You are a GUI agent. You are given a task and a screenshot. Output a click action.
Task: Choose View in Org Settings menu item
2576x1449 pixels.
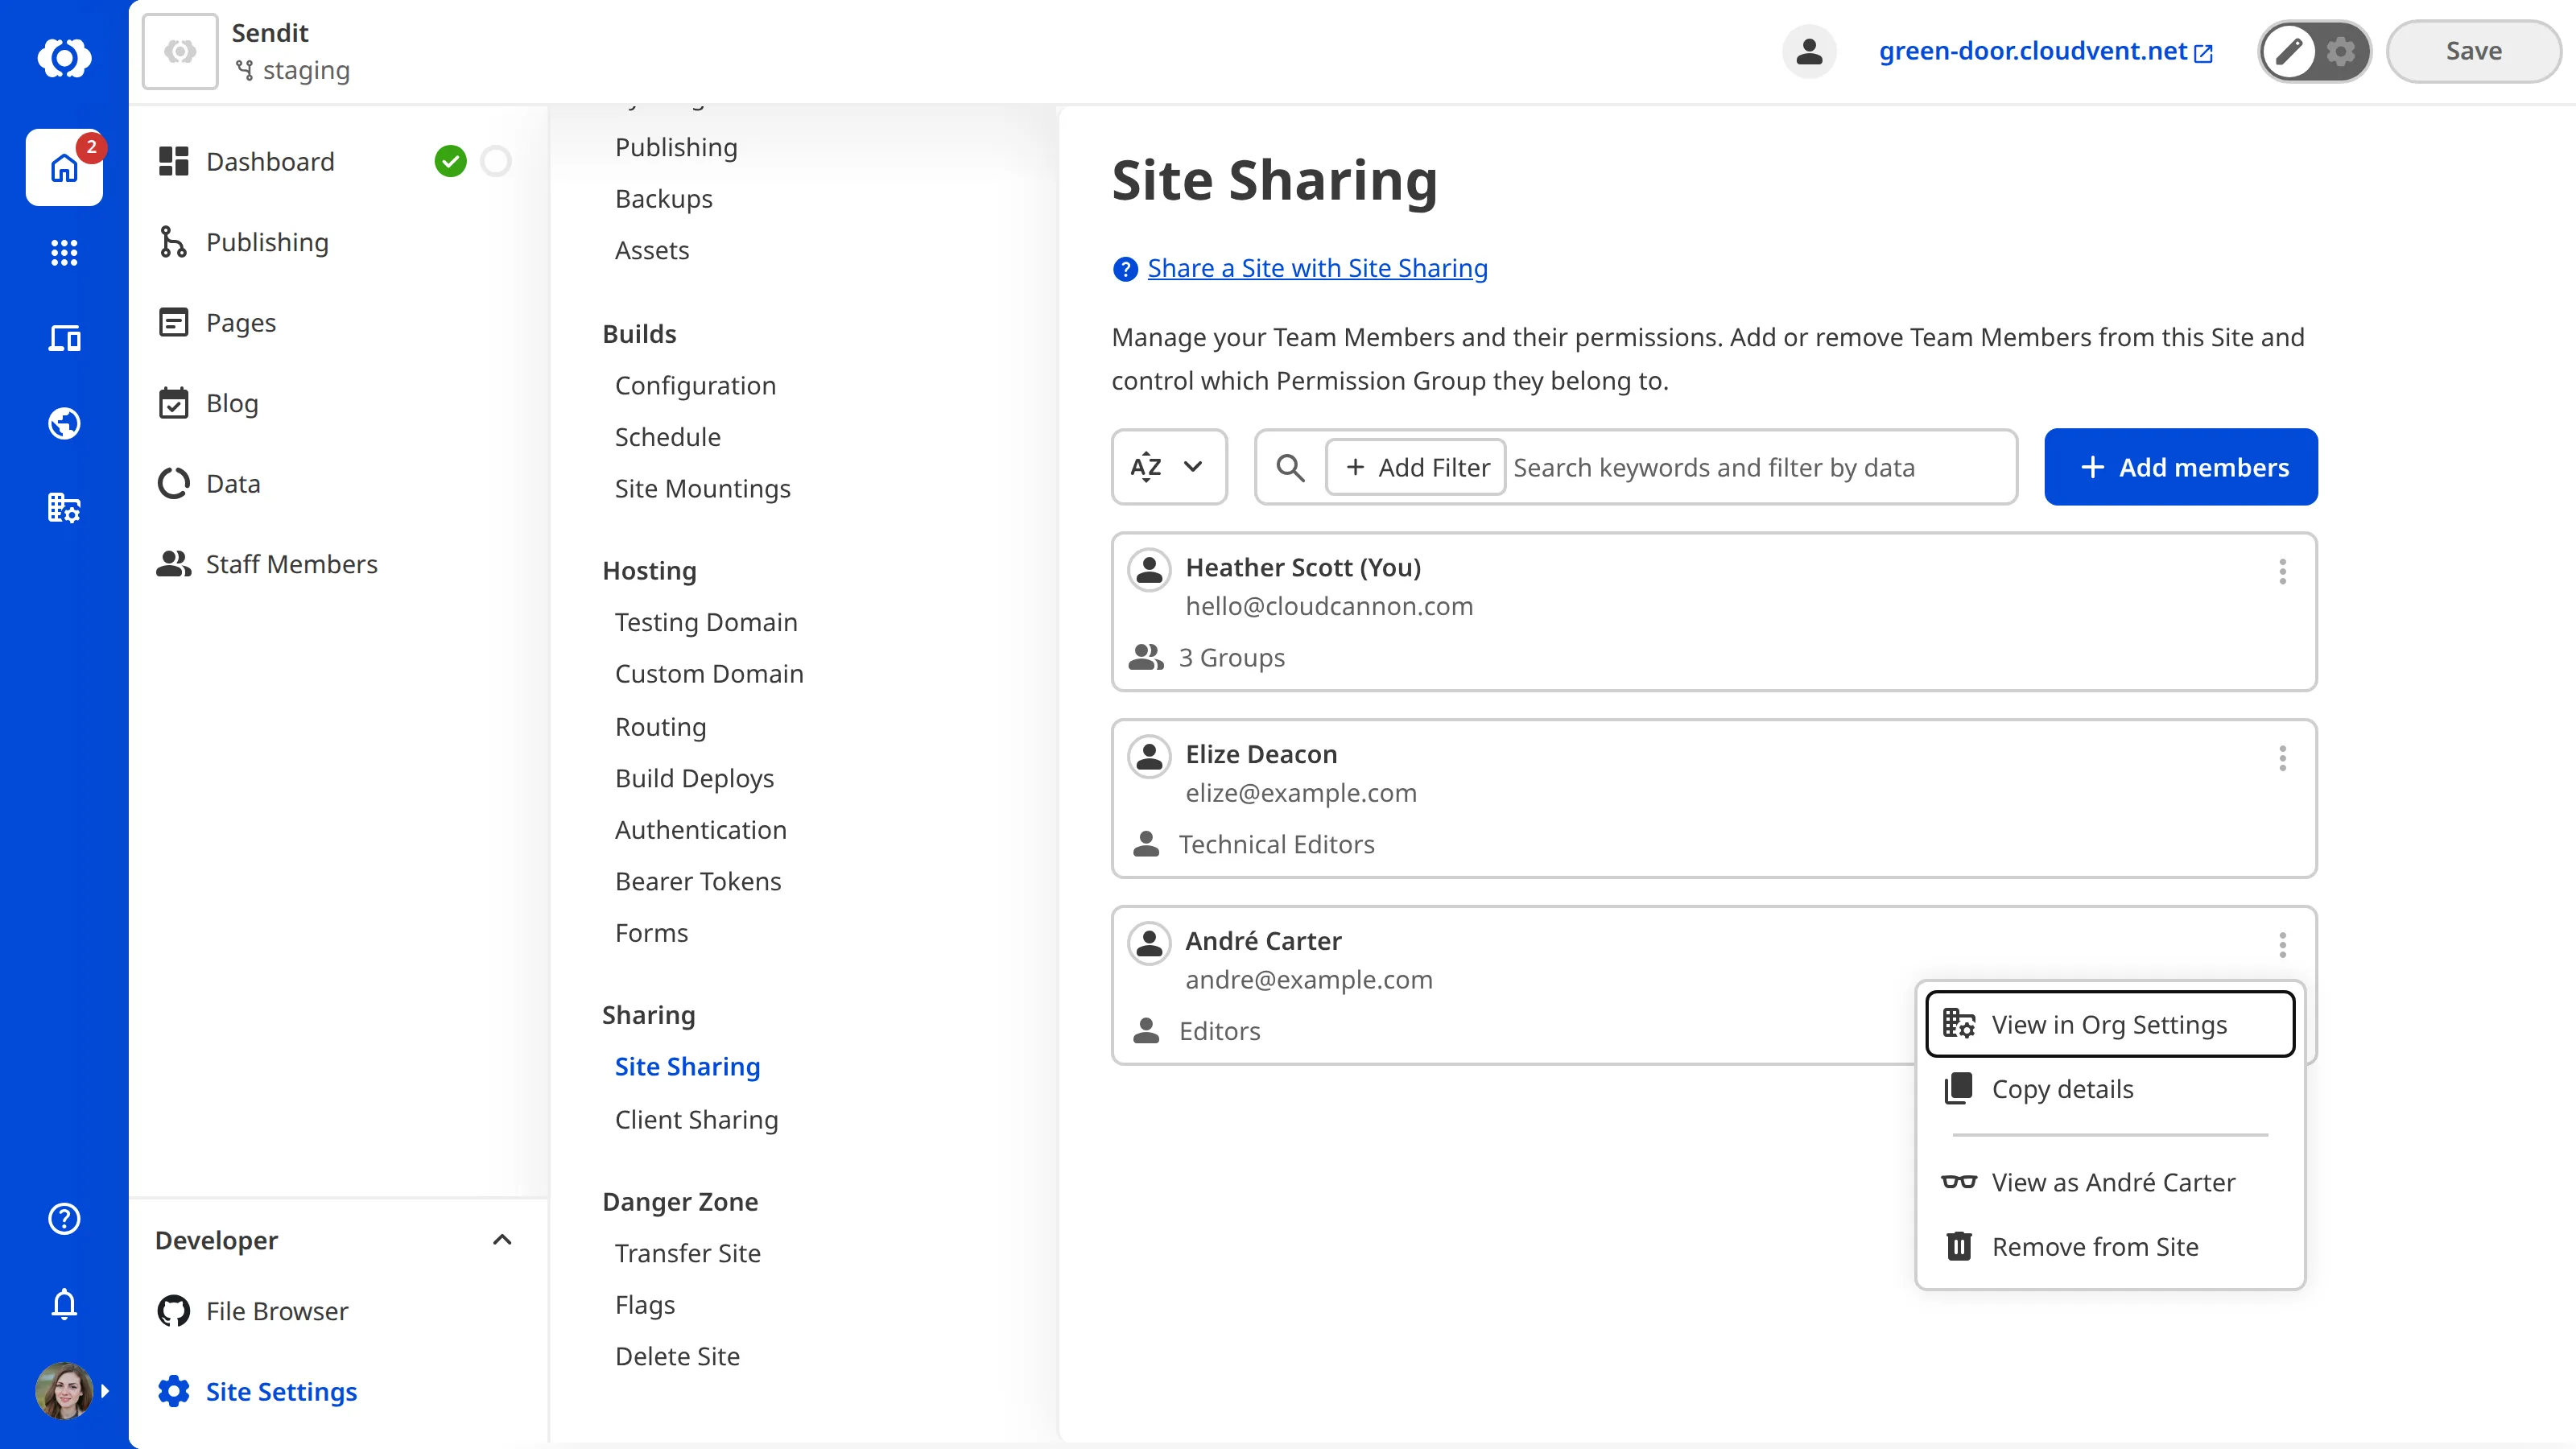click(2110, 1024)
